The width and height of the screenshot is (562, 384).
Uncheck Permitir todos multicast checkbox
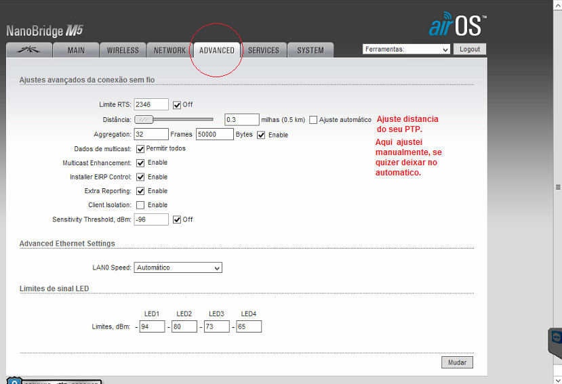(140, 149)
